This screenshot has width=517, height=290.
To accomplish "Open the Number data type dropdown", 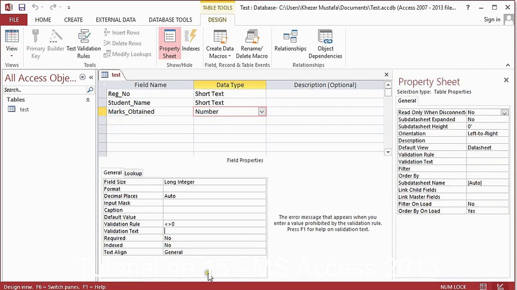I will click(x=262, y=112).
